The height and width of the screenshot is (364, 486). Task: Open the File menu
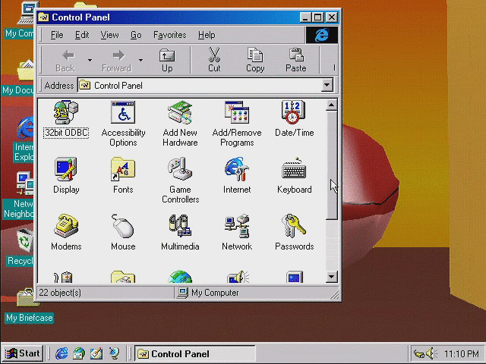tap(57, 35)
